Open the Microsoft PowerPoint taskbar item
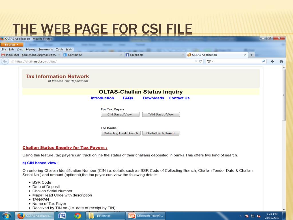Viewport: 293px width, 220px height. tap(146, 216)
